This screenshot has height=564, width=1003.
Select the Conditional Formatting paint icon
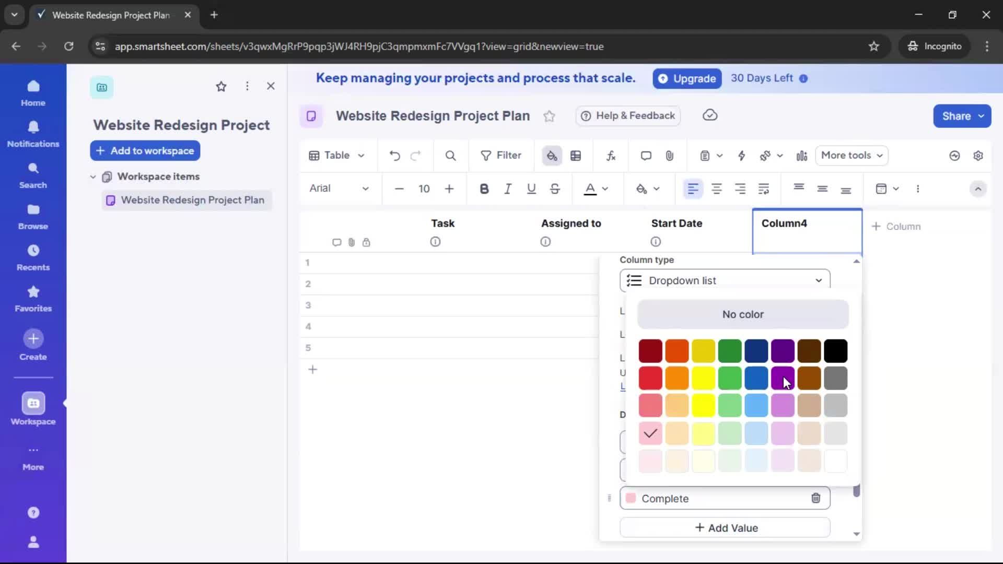pos(552,155)
